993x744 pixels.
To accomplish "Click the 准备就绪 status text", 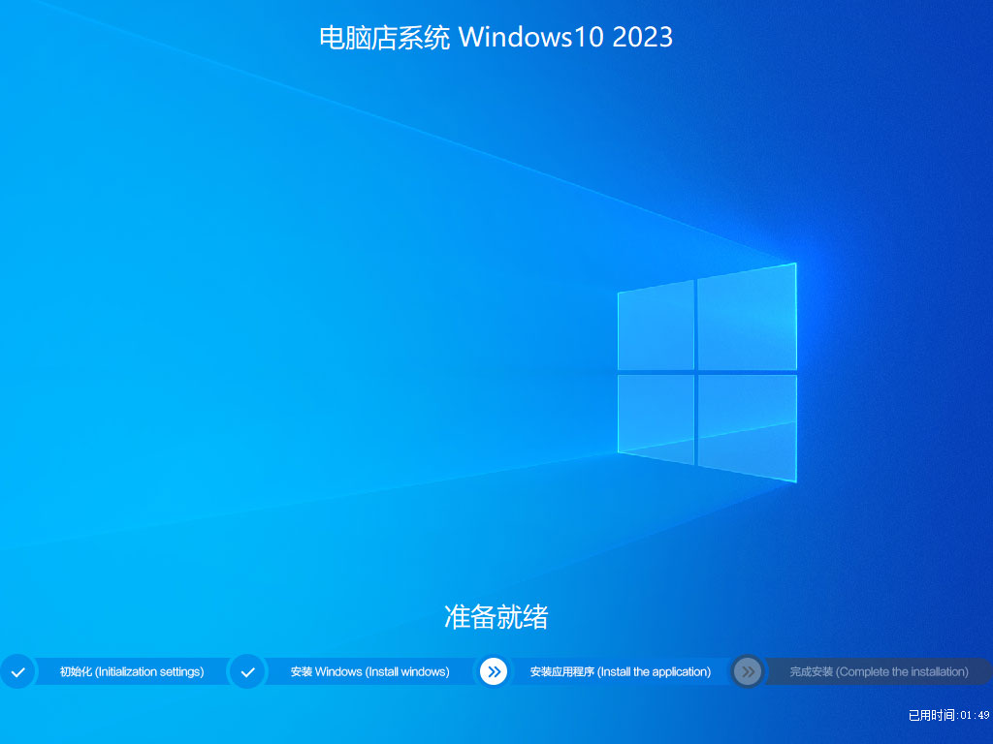I will (x=496, y=617).
